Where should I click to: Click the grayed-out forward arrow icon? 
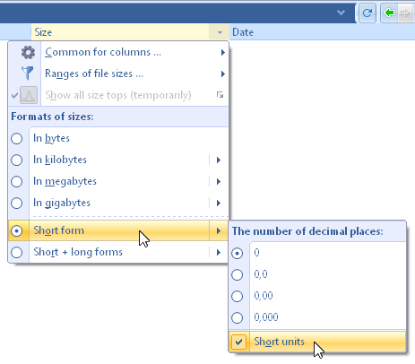click(405, 13)
